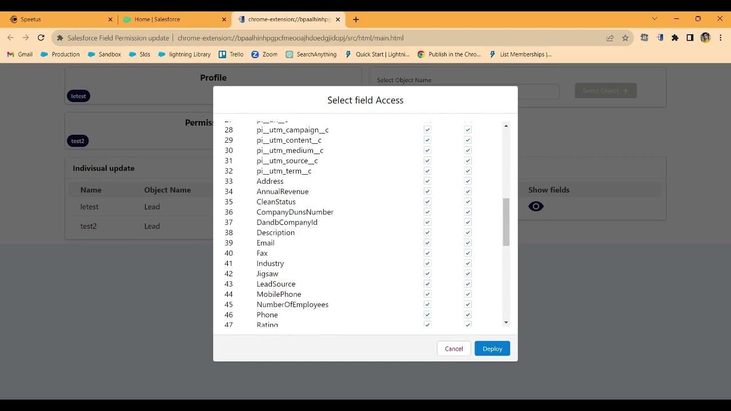Close the chrome-extension tab

(x=338, y=19)
